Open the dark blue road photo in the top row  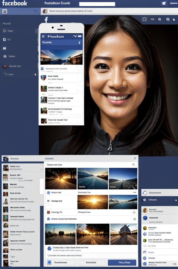click(123, 179)
